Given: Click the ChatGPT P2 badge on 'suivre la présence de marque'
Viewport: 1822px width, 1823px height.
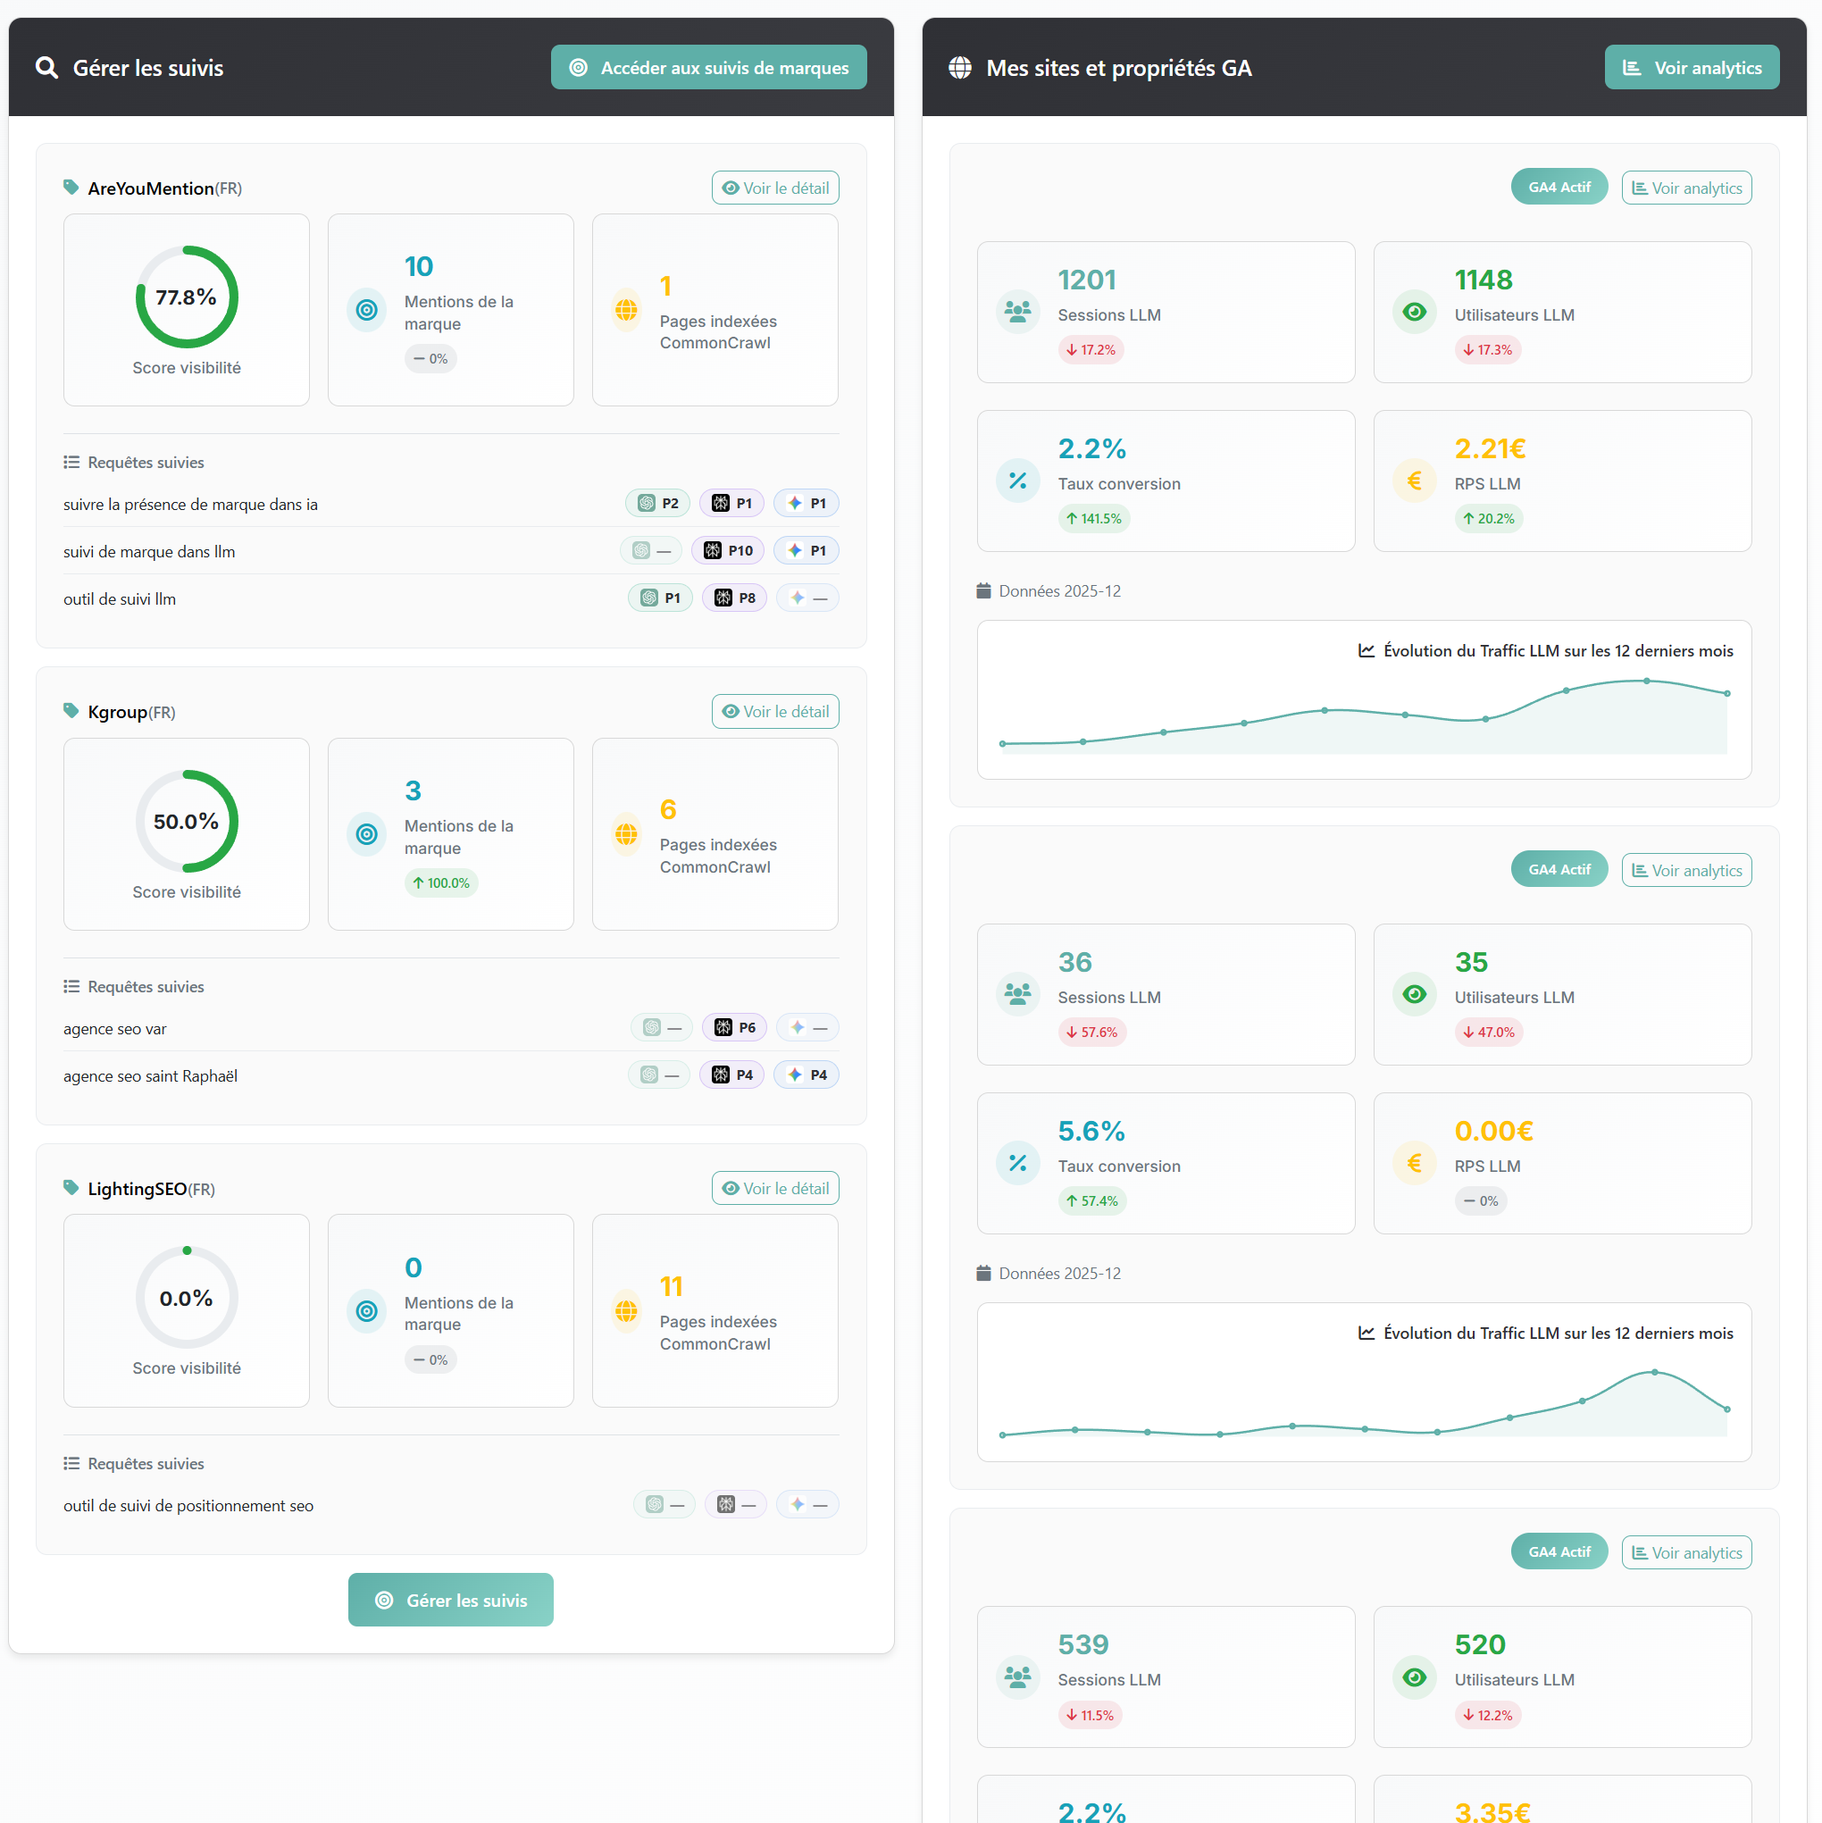Looking at the screenshot, I should click(x=656, y=503).
